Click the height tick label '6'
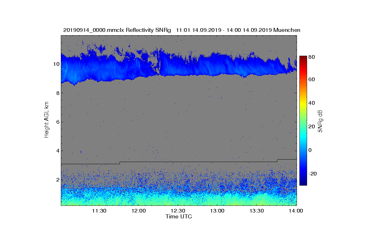The width and height of the screenshot is (367, 245). [x=57, y=122]
